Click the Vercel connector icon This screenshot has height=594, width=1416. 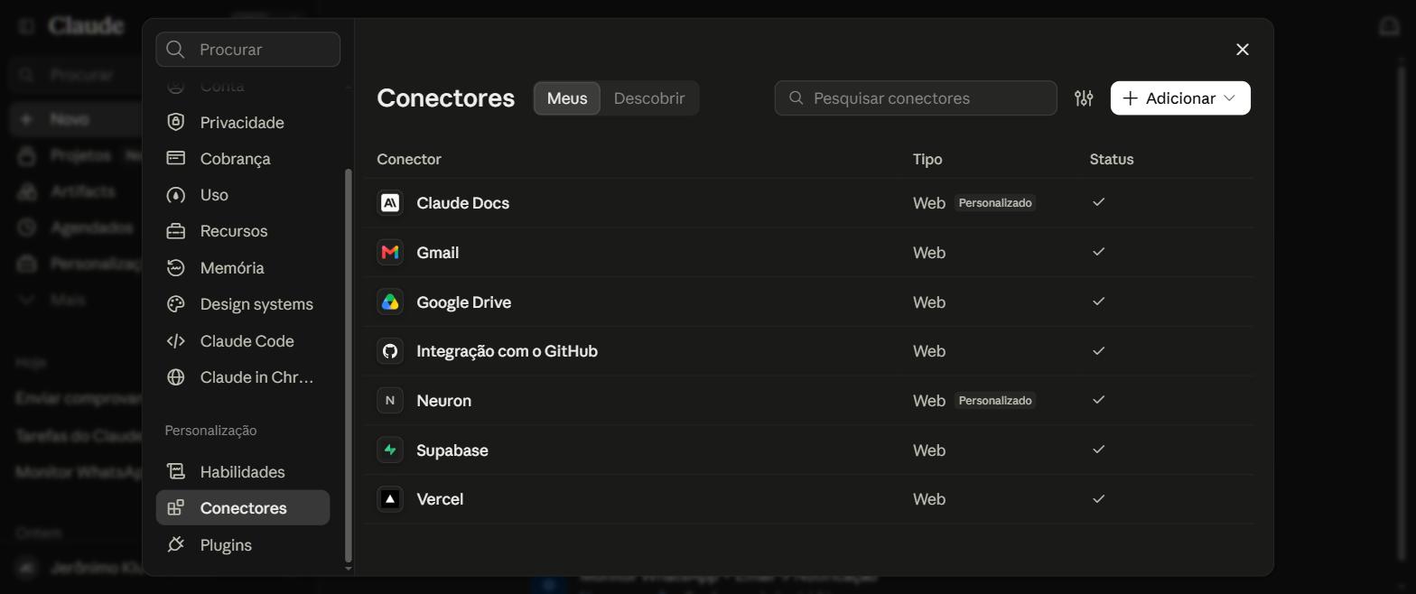click(x=390, y=499)
